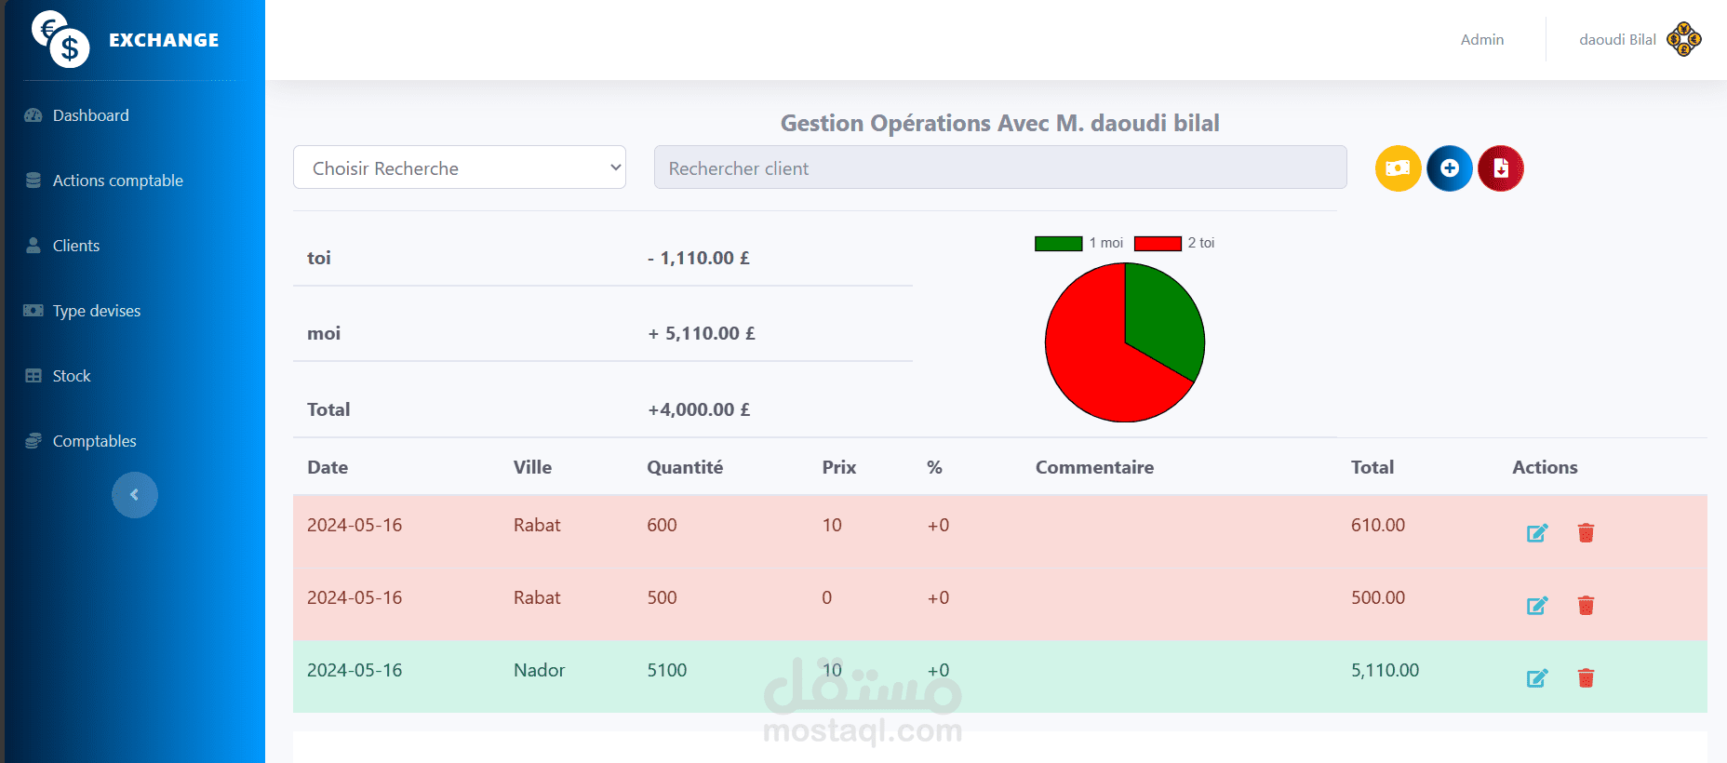Viewport: 1727px width, 763px height.
Task: Collapse the sidebar with the chevron button
Action: coord(135,495)
